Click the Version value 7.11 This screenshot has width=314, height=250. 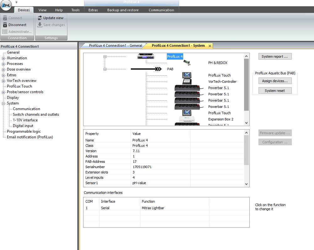(136, 151)
